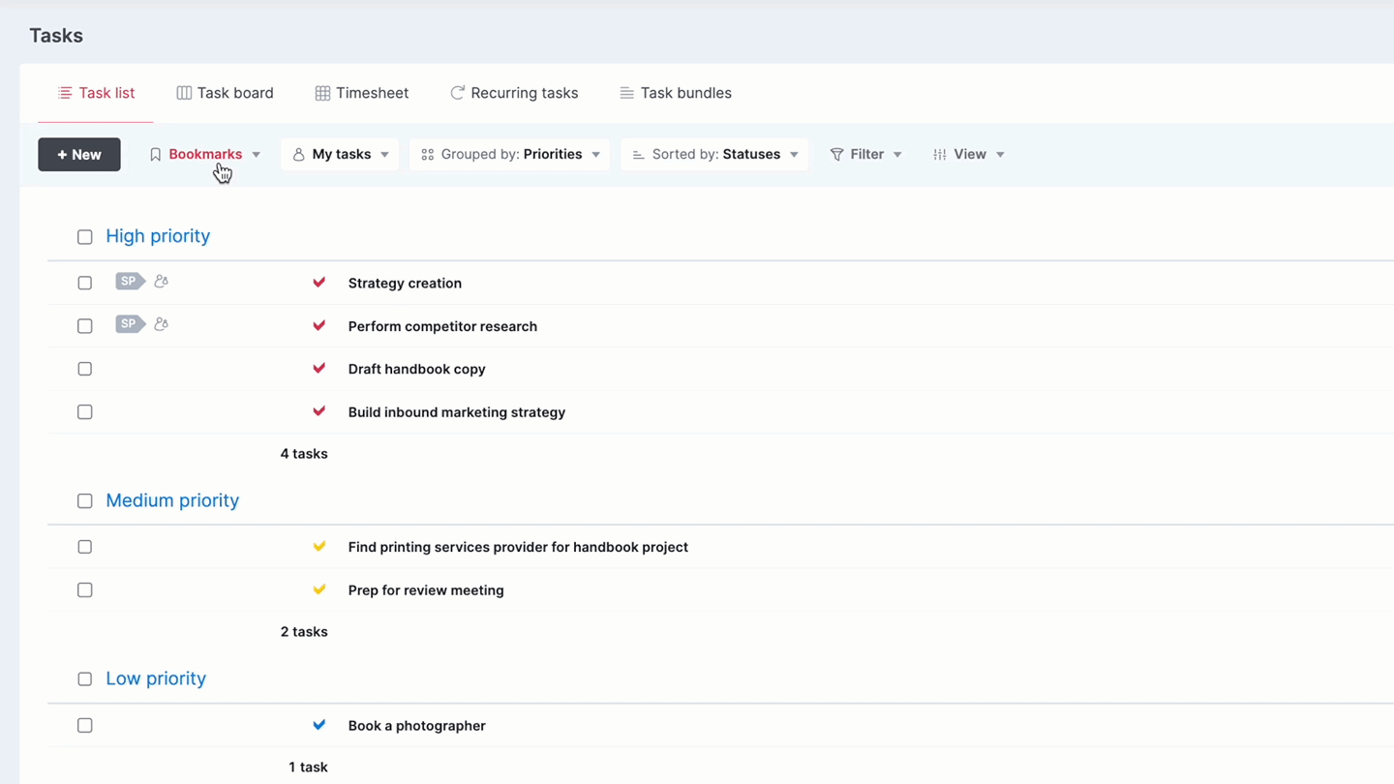
Task: Click yellow checkmark for Prep for review meeting
Action: pos(319,588)
